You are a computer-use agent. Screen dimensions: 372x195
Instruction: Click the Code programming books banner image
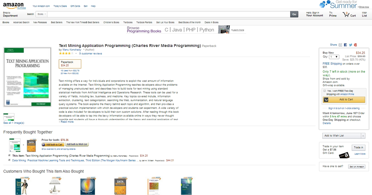pos(224,29)
